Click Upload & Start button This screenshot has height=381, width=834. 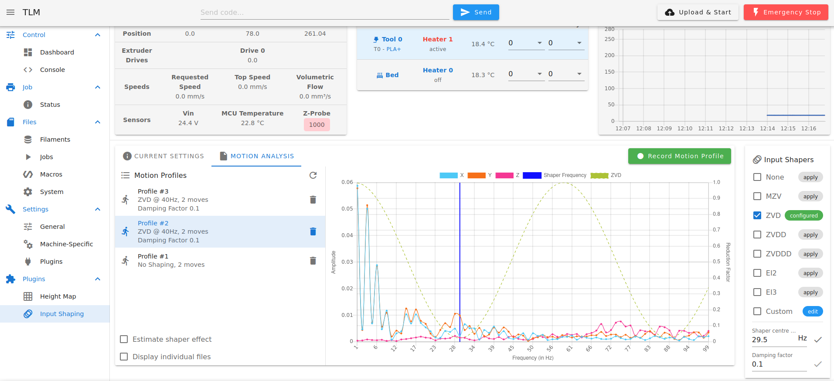click(698, 12)
